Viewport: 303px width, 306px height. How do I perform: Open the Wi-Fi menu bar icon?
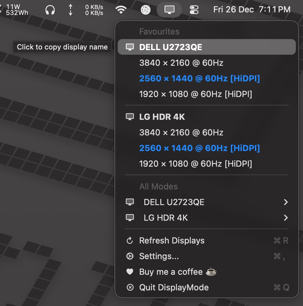[121, 9]
